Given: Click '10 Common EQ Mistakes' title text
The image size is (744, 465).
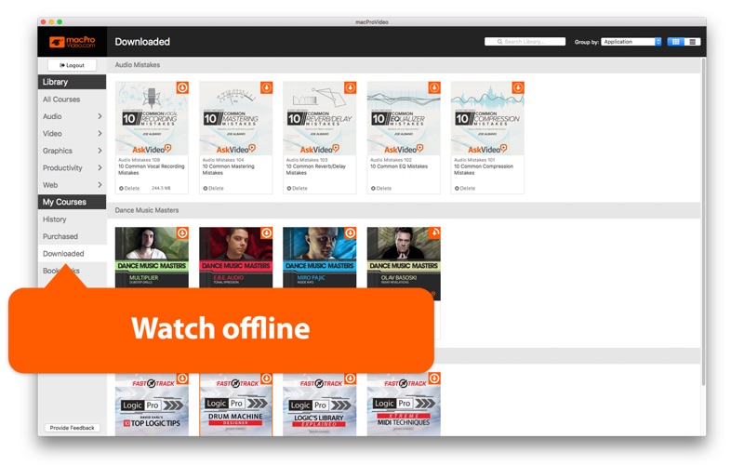Looking at the screenshot, I should coord(399,166).
